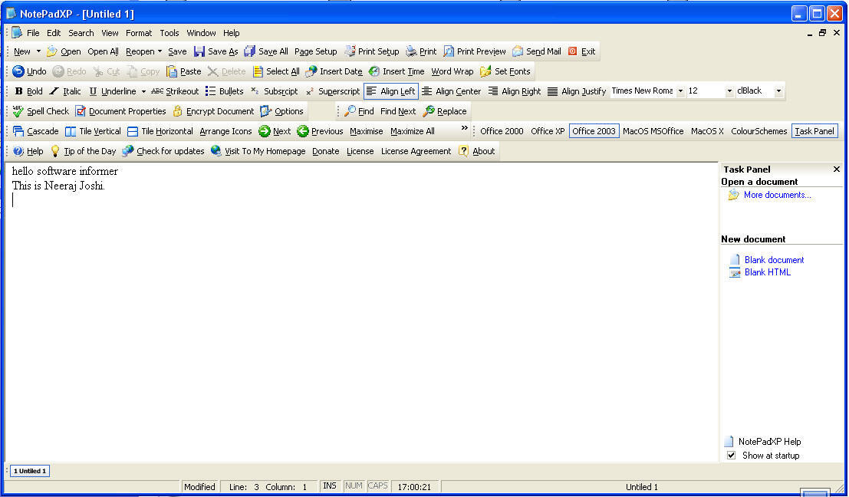
Task: Click the Print Preview icon
Action: 449,51
